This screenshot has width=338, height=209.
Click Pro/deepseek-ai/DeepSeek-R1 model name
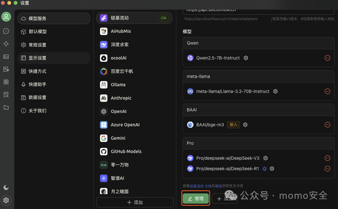pyautogui.click(x=227, y=169)
